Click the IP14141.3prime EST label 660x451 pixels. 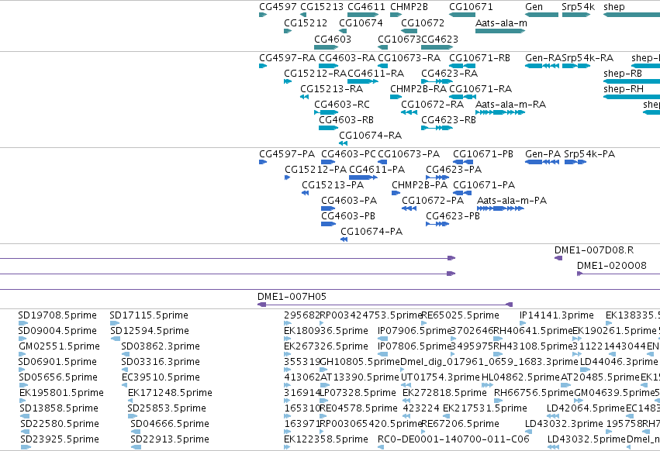point(556,315)
